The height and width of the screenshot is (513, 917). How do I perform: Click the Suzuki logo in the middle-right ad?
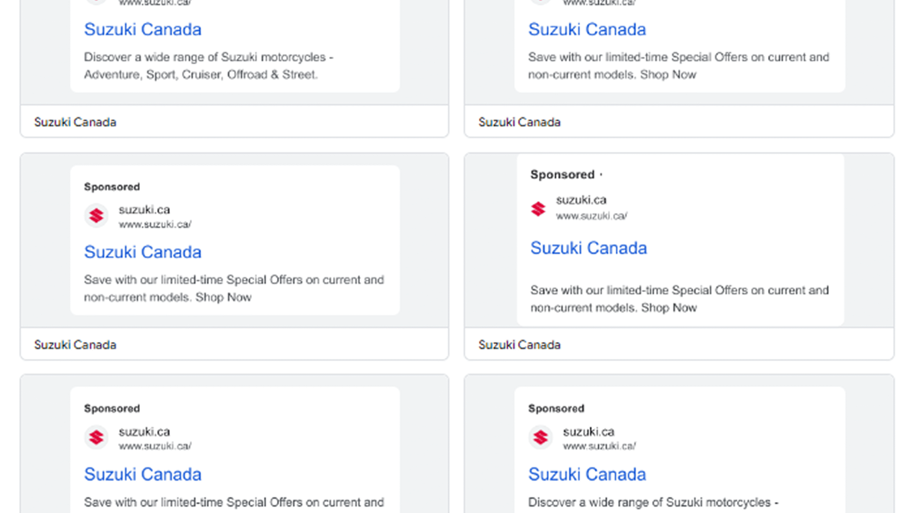point(538,209)
